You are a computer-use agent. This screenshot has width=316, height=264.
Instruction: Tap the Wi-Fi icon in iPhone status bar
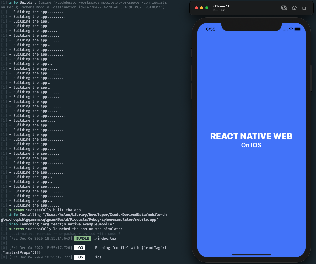tap(291, 29)
